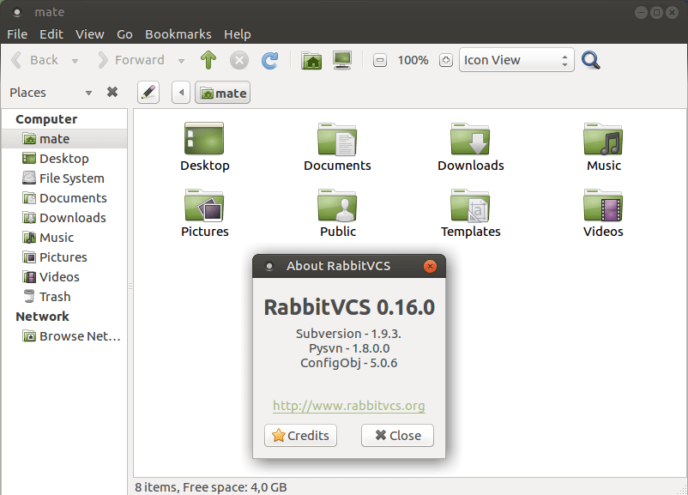Screen dimensions: 688x495
Task: Click the ConfigObj - 5.0.6 line
Action: pyautogui.click(x=349, y=363)
